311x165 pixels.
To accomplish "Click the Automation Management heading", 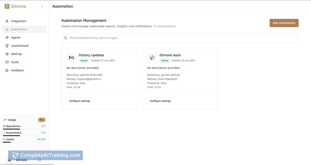I will 84,20.
